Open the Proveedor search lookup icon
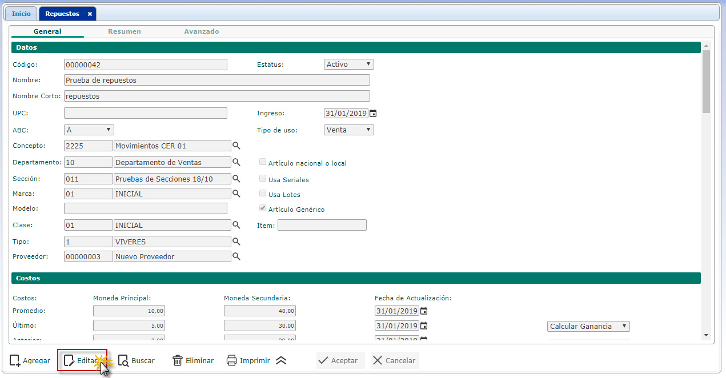The width and height of the screenshot is (726, 378). point(236,256)
